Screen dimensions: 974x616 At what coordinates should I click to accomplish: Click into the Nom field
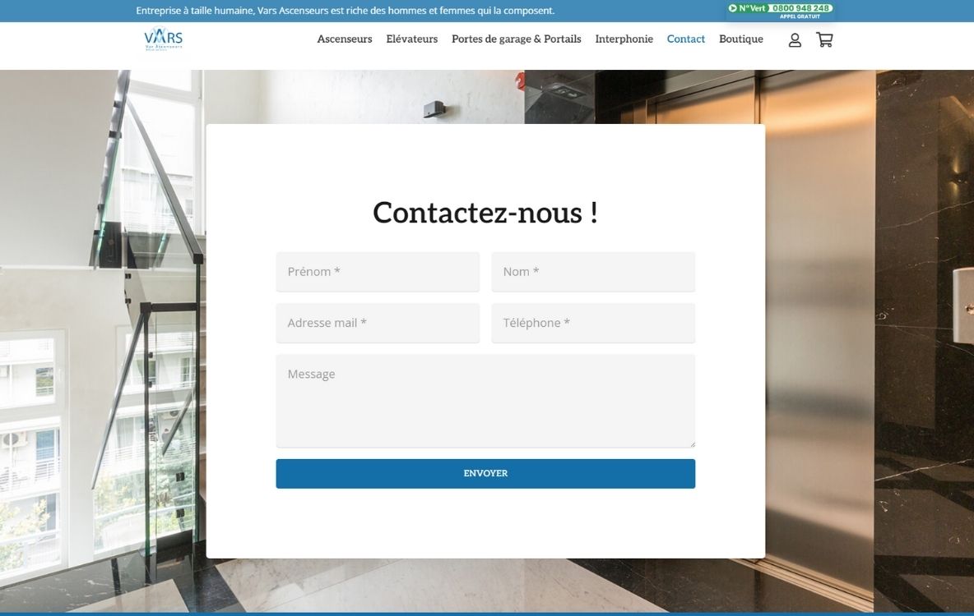pos(593,272)
